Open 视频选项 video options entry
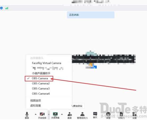The image size is (147, 120). 35,101
